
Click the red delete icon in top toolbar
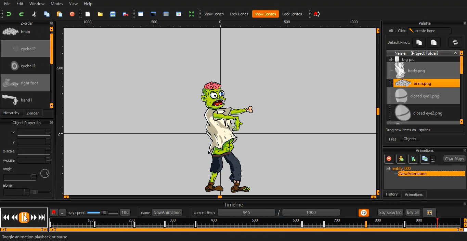click(72, 14)
